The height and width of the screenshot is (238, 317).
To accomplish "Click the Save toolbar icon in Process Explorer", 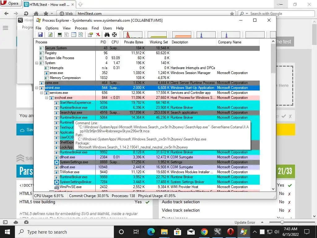I will pos(40,35).
